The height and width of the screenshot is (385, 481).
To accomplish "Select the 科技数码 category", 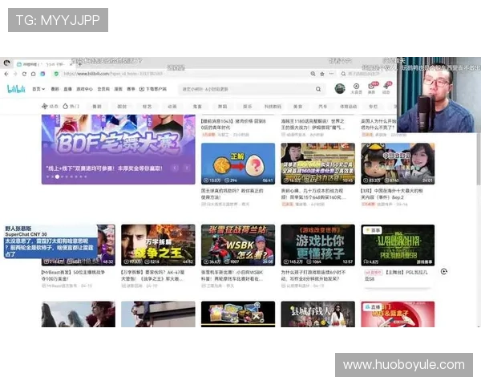I will point(273,107).
